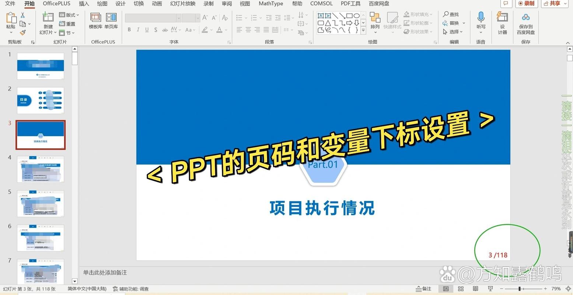
Task: Open the File (文件) menu
Action: pyautogui.click(x=10, y=3)
